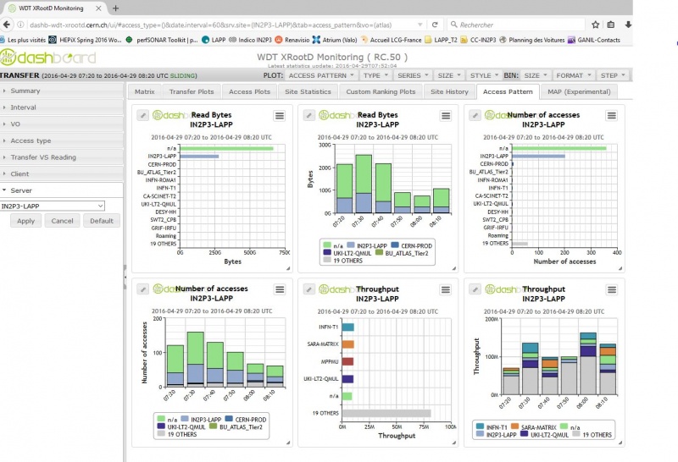Screen dimensions: 678x462
Task: Switch to the Access Plots tab
Action: tap(249, 91)
